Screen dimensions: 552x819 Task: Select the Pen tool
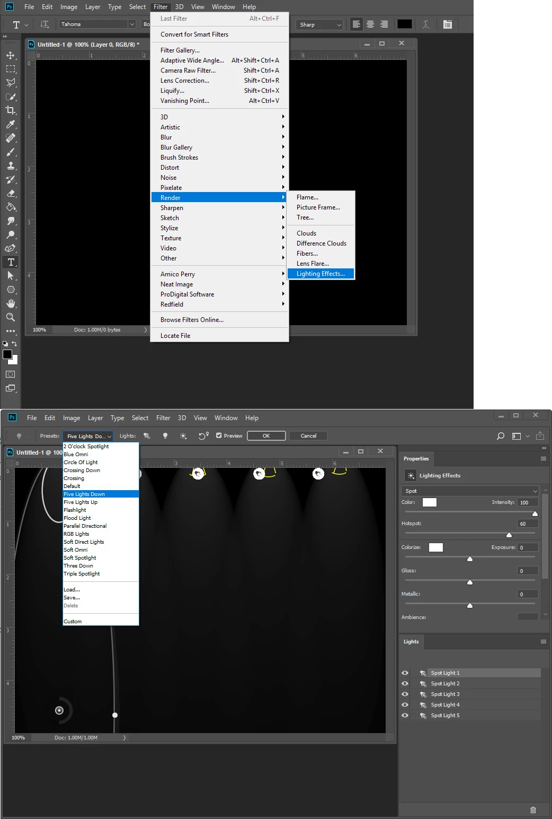point(11,248)
